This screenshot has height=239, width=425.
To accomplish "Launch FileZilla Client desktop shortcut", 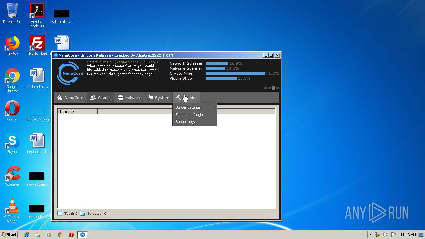I will point(37,46).
